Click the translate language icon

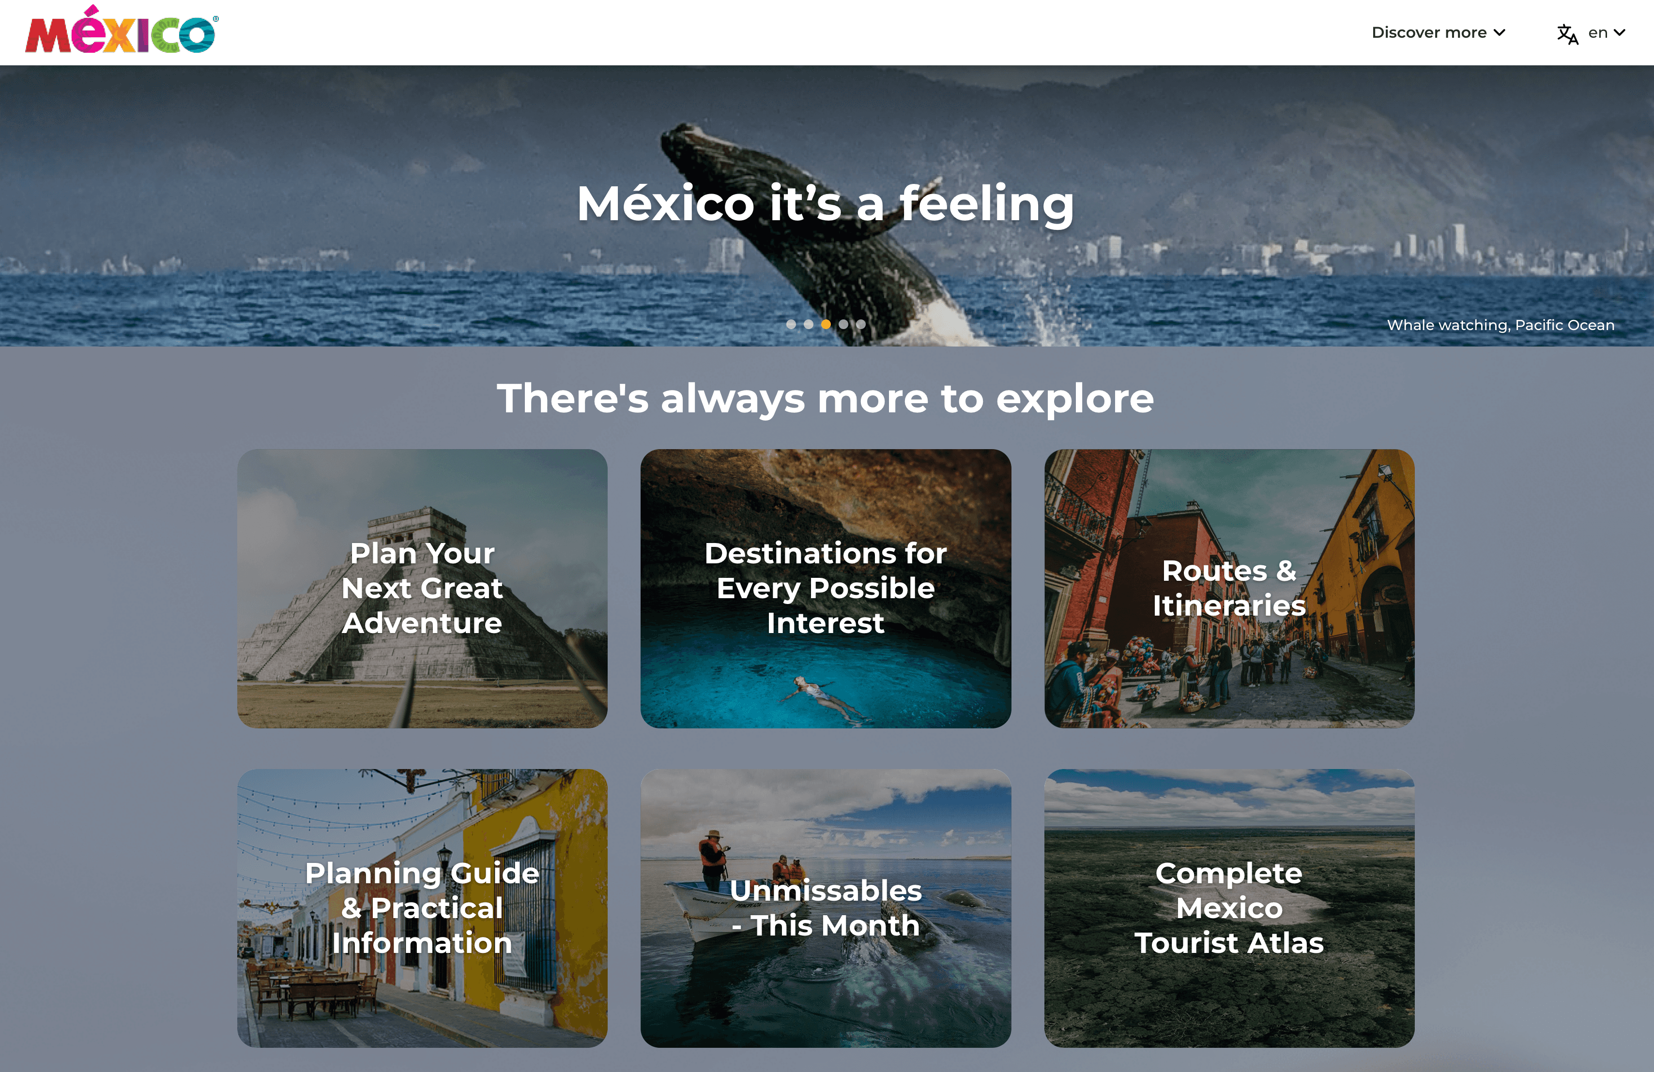(1567, 33)
